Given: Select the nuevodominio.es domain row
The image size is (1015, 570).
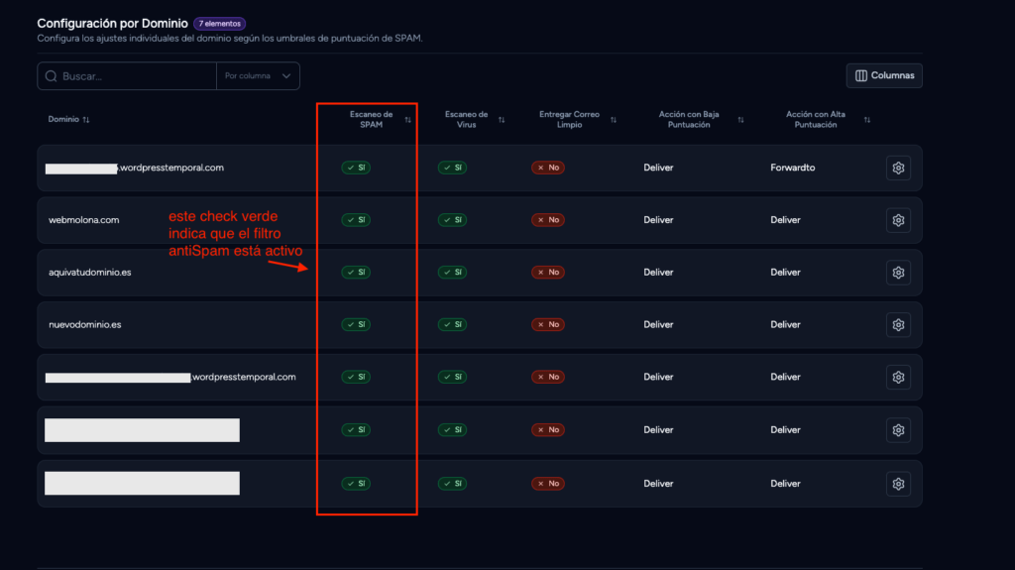Looking at the screenshot, I should point(480,325).
